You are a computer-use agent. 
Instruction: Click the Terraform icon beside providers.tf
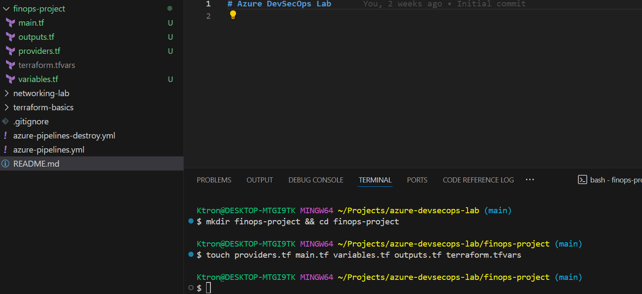click(x=11, y=51)
